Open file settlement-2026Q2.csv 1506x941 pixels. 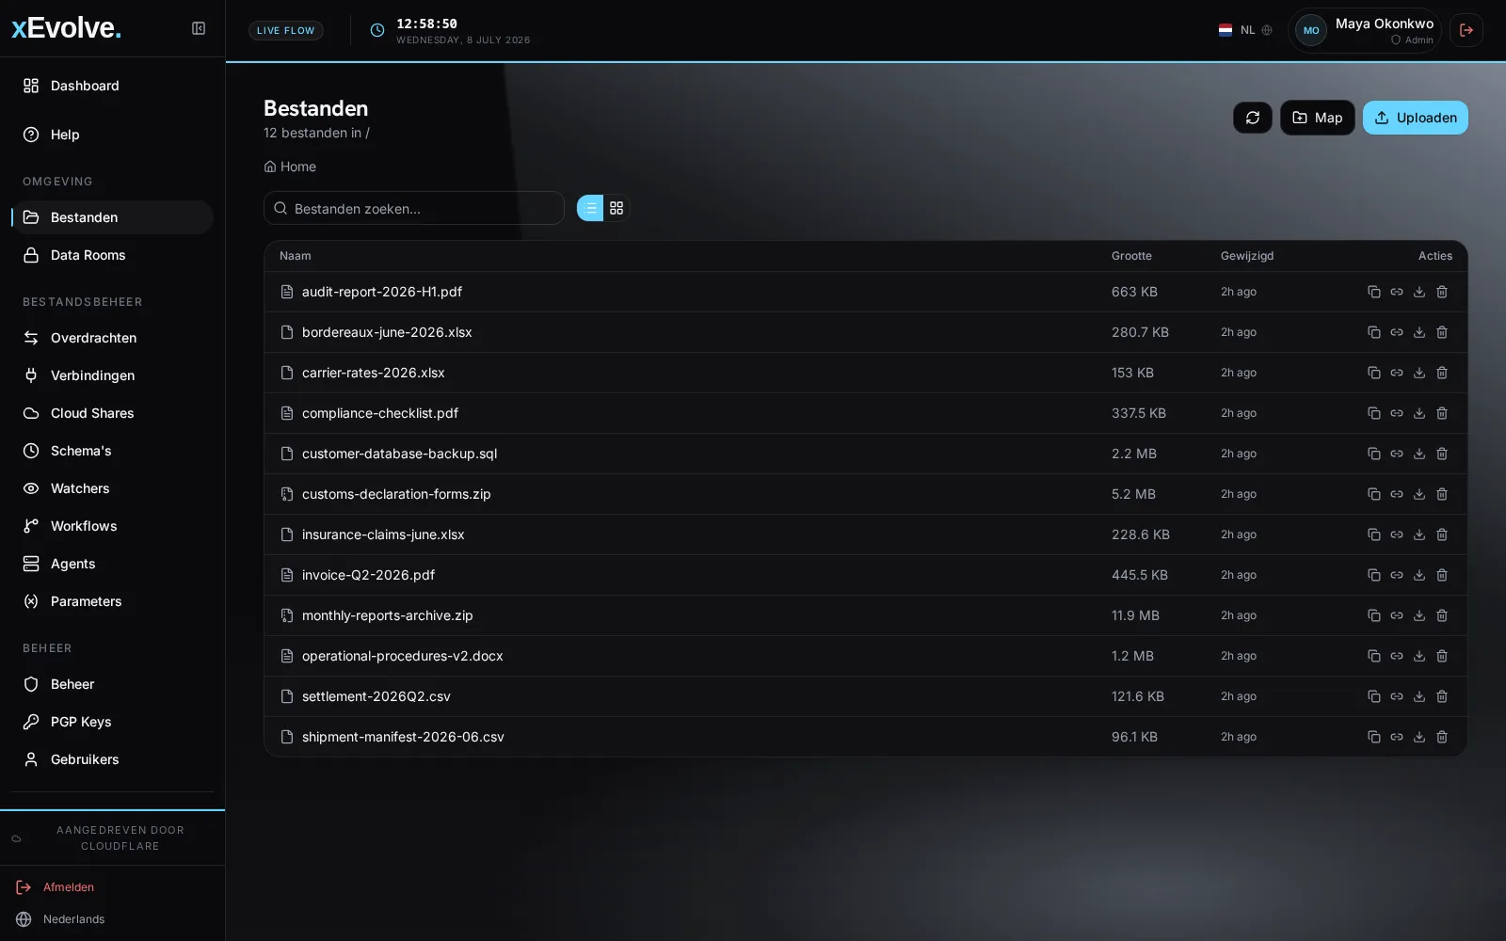(x=376, y=696)
